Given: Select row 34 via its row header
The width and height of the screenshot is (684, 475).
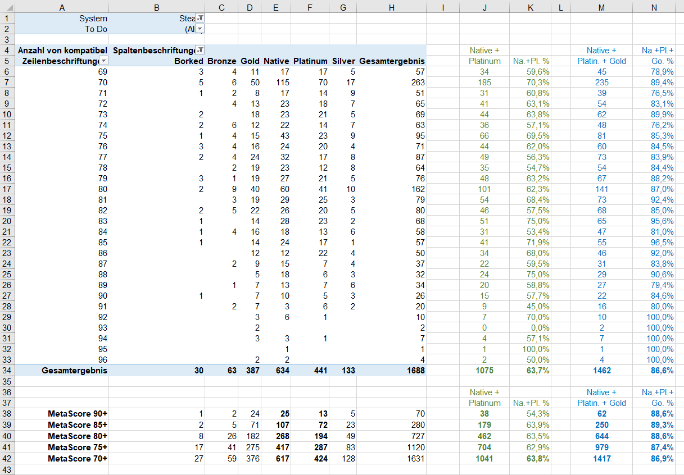Looking at the screenshot, I should coord(7,371).
